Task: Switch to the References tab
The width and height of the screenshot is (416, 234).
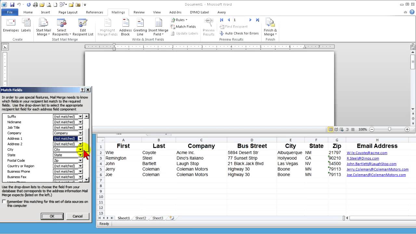Action: pos(95,12)
